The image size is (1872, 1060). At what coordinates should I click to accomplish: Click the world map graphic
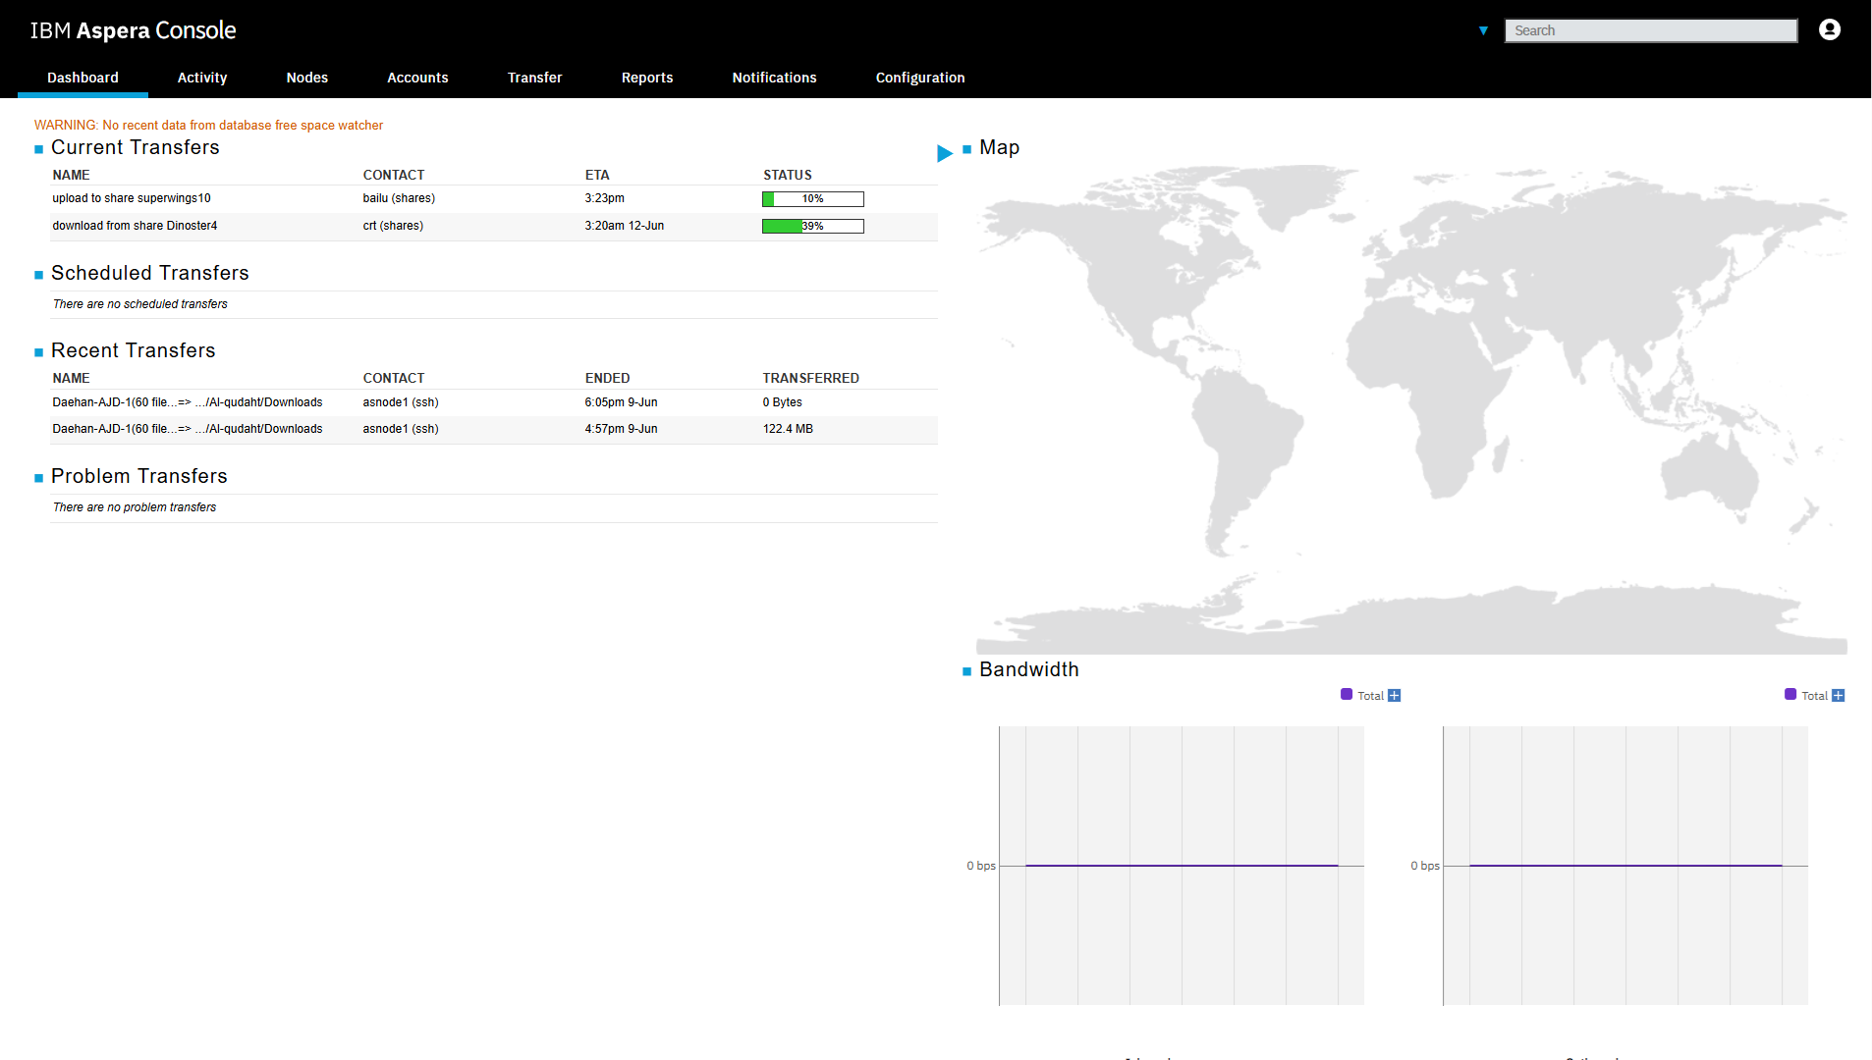[1411, 409]
